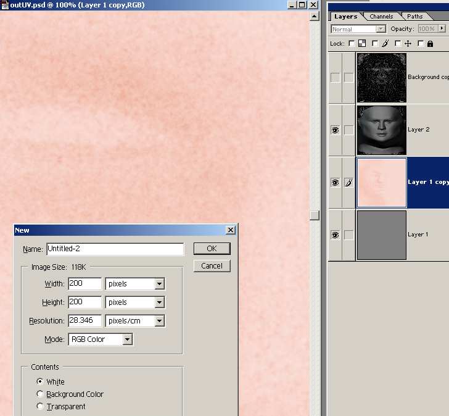The image size is (449, 416).
Task: Open the RGB Color mode dropdown
Action: click(x=127, y=339)
